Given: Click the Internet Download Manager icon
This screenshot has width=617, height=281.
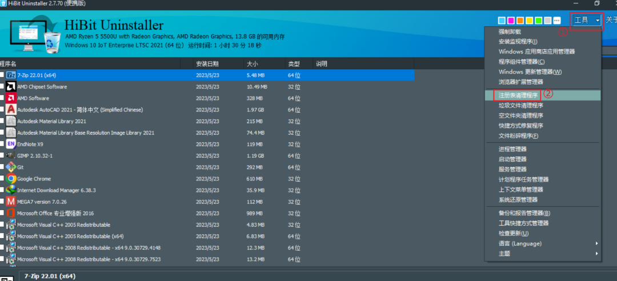Looking at the screenshot, I should [11, 190].
